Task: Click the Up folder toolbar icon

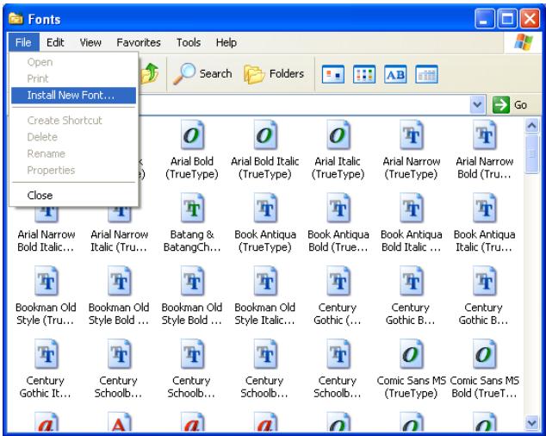Action: coord(150,74)
